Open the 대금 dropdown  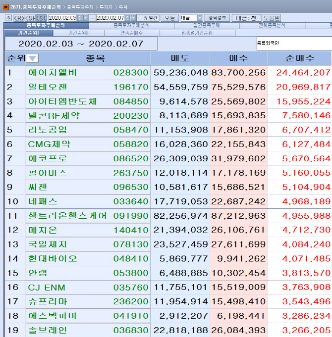(200, 18)
